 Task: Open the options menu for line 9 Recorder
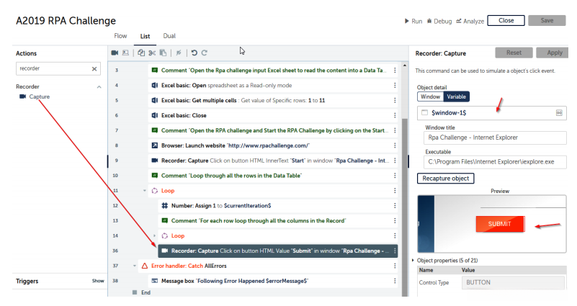point(395,161)
